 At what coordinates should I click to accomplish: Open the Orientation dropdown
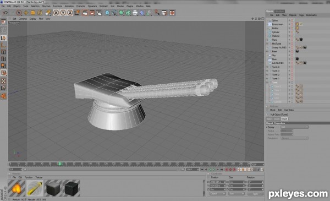(294, 138)
